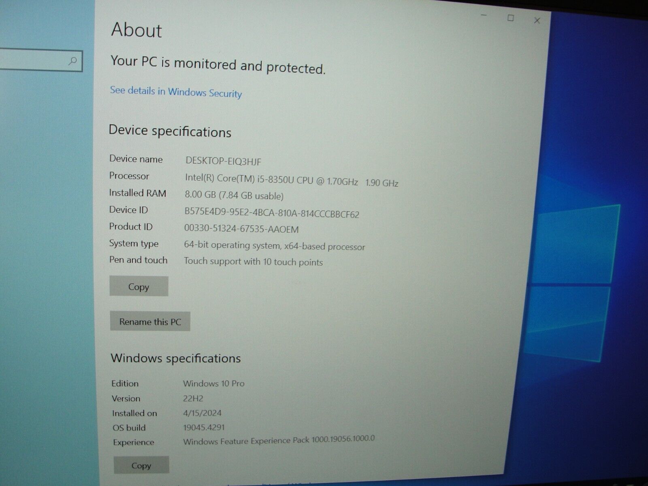
Task: Click the Your PC is monitored and protected text
Action: coord(218,65)
